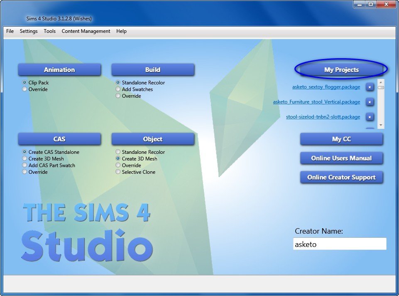Remove stool-sizelod-tnbn2-slott.package from project list
This screenshot has width=399, height=296.
(x=370, y=117)
